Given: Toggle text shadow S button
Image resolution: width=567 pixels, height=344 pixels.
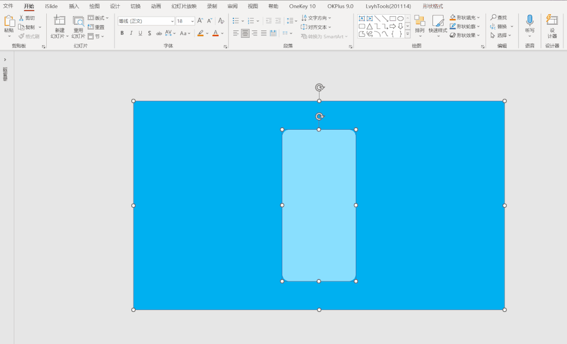Looking at the screenshot, I should click(x=149, y=33).
